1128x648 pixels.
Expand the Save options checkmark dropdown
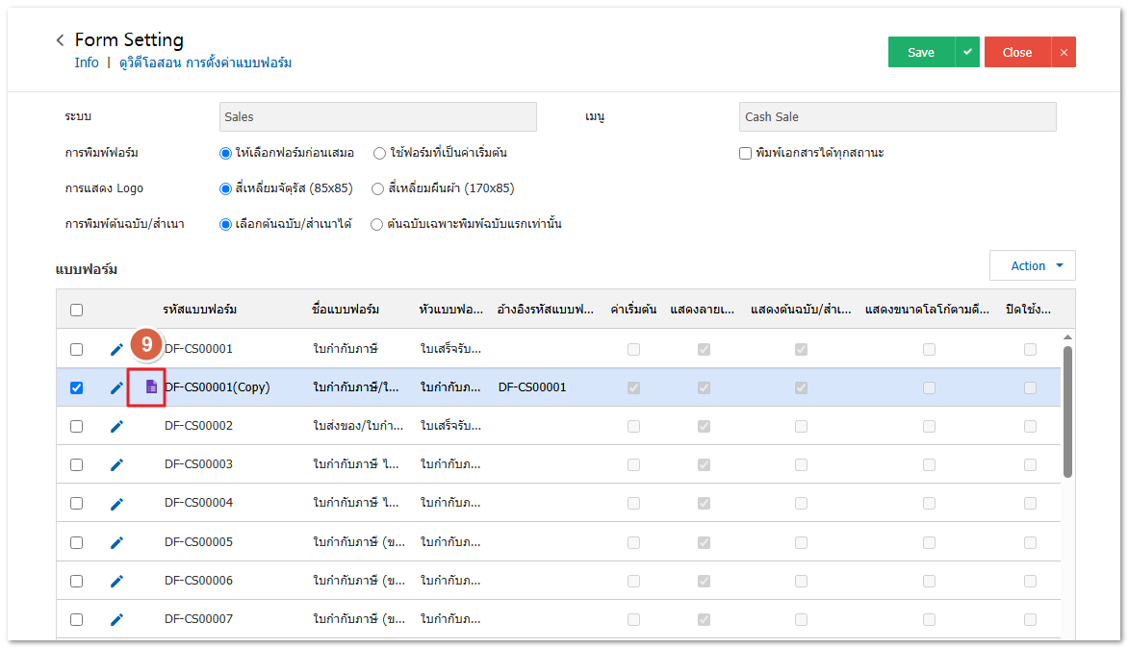(967, 53)
